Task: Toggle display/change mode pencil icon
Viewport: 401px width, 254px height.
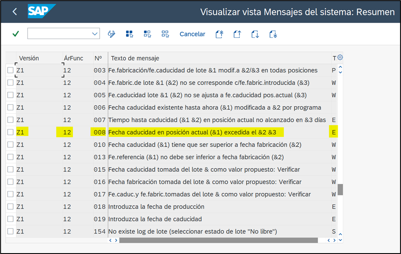Action: [x=111, y=34]
